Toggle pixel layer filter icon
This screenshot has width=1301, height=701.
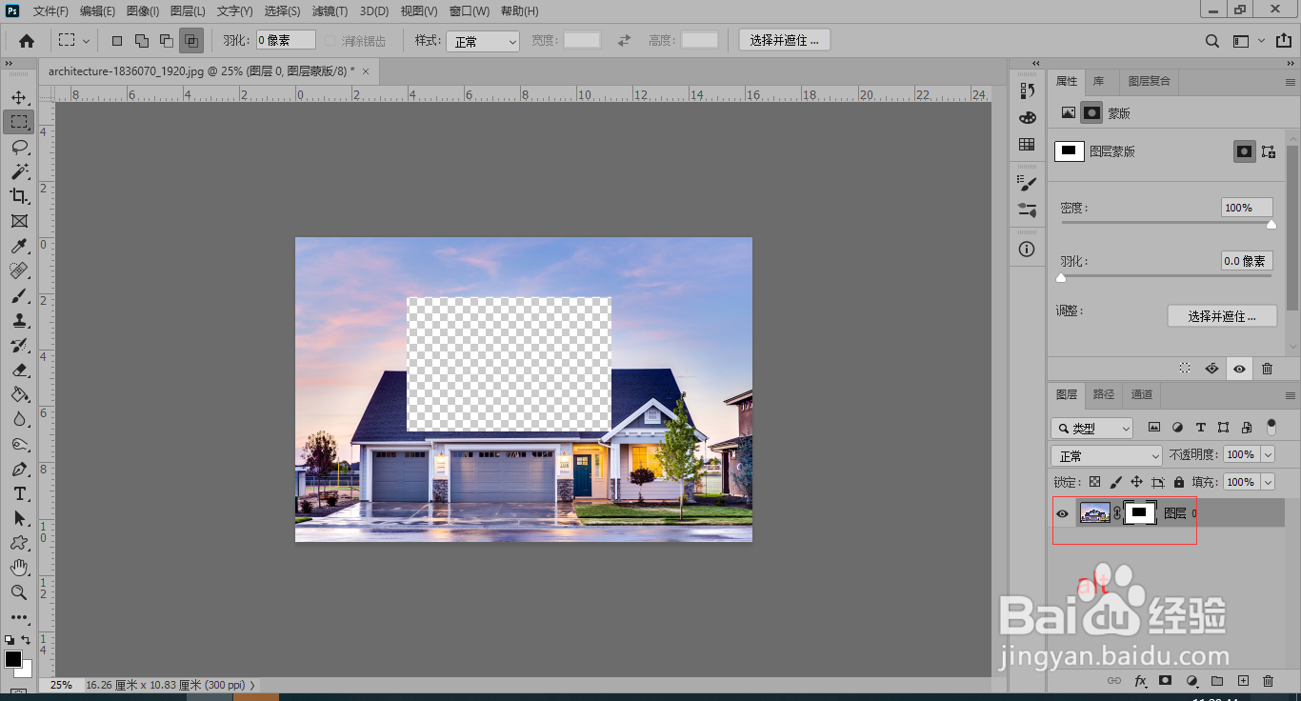(1154, 428)
